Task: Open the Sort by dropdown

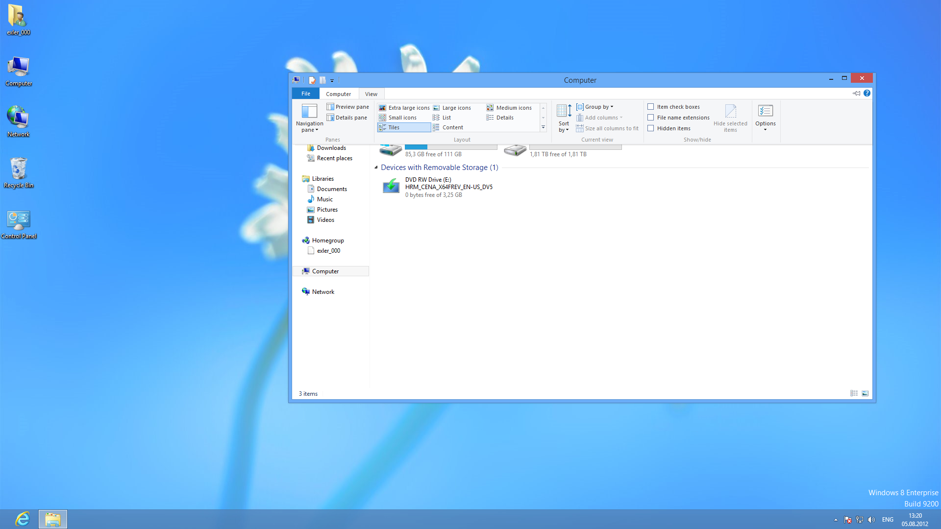Action: pyautogui.click(x=564, y=119)
